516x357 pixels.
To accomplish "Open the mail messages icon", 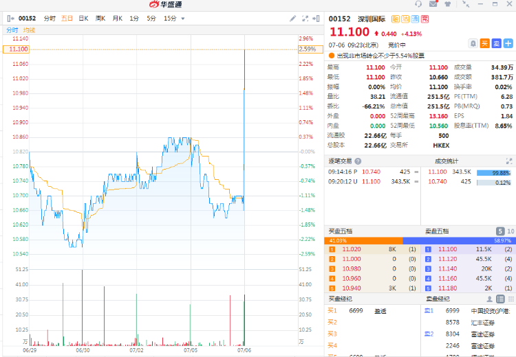I will [x=433, y=4].
